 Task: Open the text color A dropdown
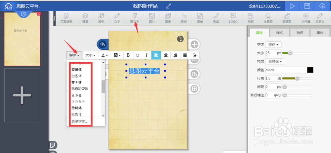[105, 55]
